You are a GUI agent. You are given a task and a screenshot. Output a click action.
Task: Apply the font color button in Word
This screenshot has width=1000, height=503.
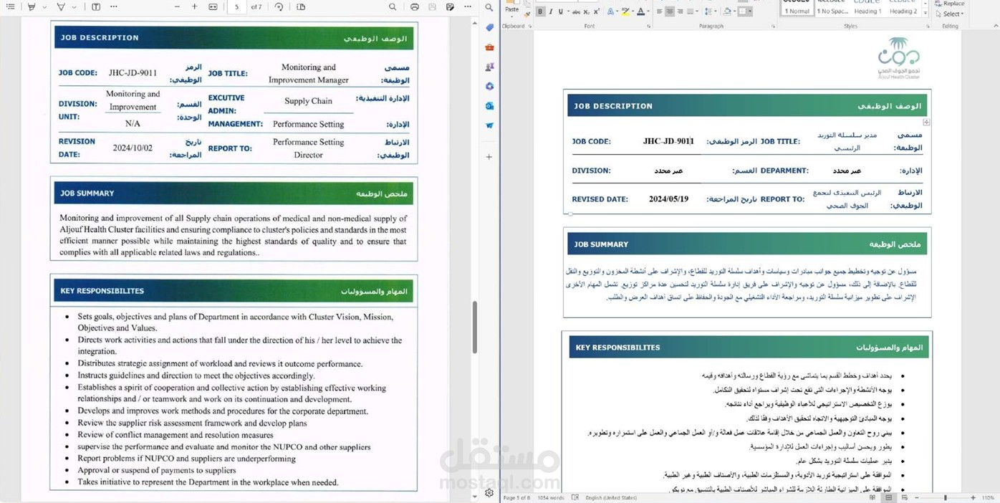click(x=640, y=11)
